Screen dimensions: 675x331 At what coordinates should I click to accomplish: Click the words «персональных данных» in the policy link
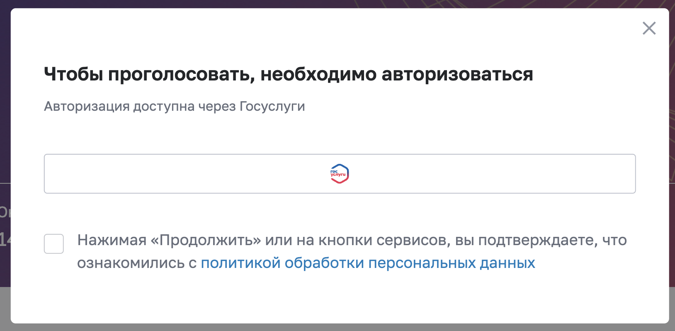pyautogui.click(x=452, y=263)
